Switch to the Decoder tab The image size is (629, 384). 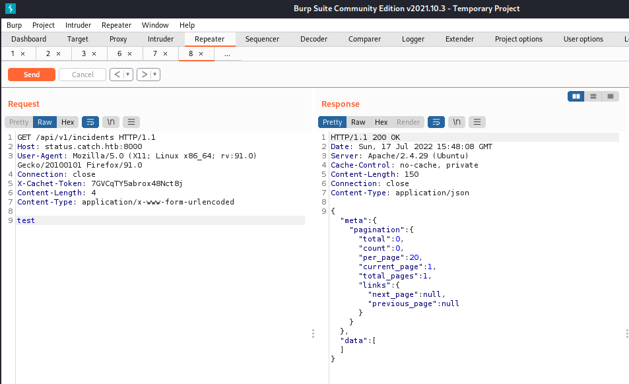[x=314, y=39]
